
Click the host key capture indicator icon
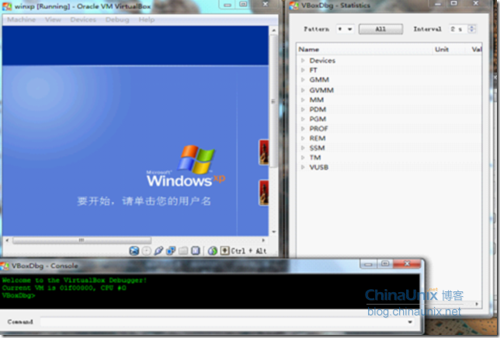pyautogui.click(x=224, y=251)
